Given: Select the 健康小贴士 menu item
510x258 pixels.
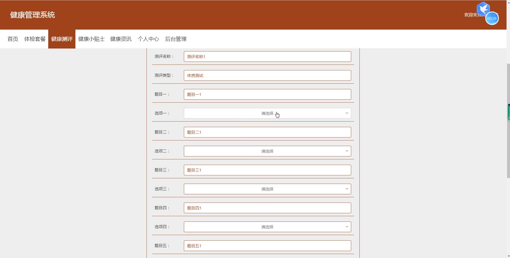Looking at the screenshot, I should (91, 39).
